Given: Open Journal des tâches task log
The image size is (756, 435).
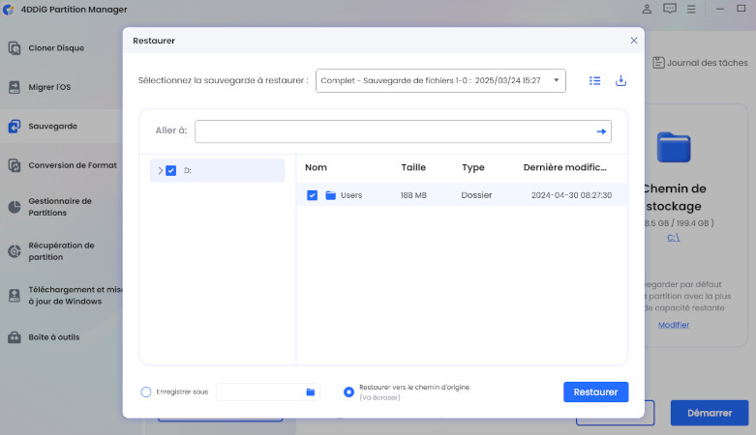Looking at the screenshot, I should [x=700, y=63].
